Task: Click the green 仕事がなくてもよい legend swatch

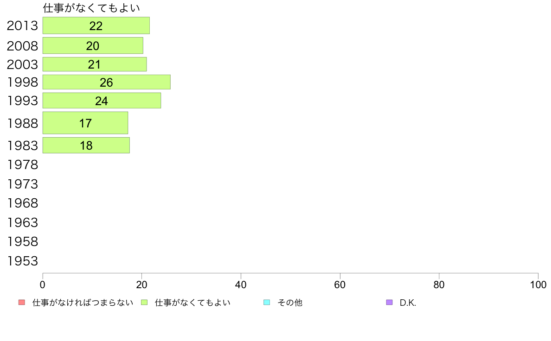Action: [144, 303]
